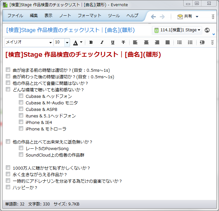Click the underline formatting icon
219x211 pixels.
[x=113, y=42]
